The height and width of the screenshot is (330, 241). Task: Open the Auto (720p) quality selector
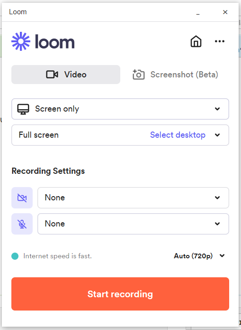tap(199, 256)
